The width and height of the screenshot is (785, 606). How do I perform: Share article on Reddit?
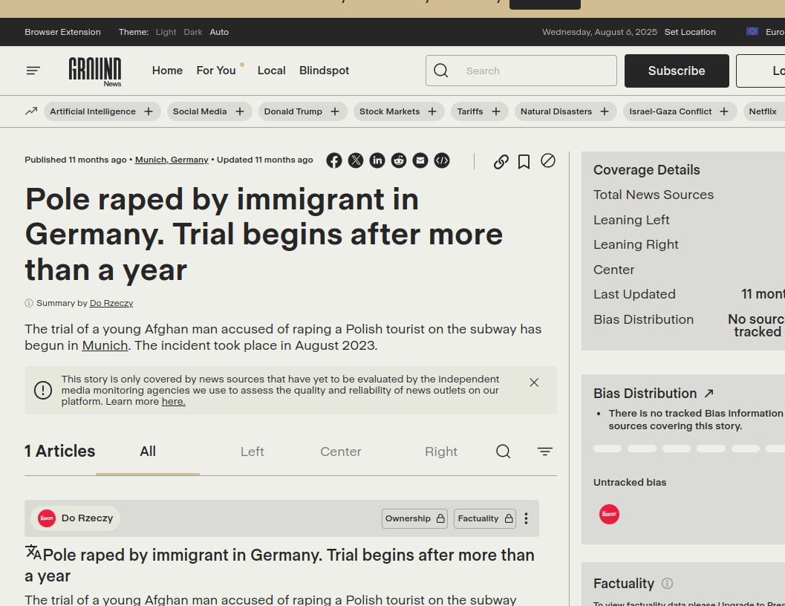(399, 160)
